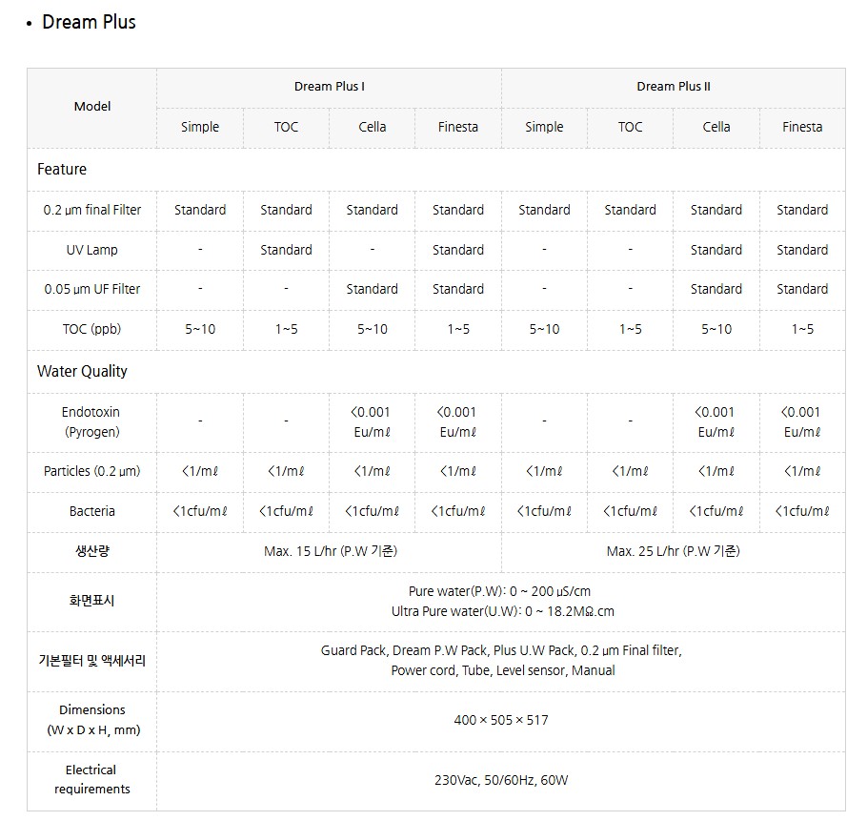Click the 기본필터 및 액세서리 row label
The height and width of the screenshot is (821, 867).
pos(92,660)
